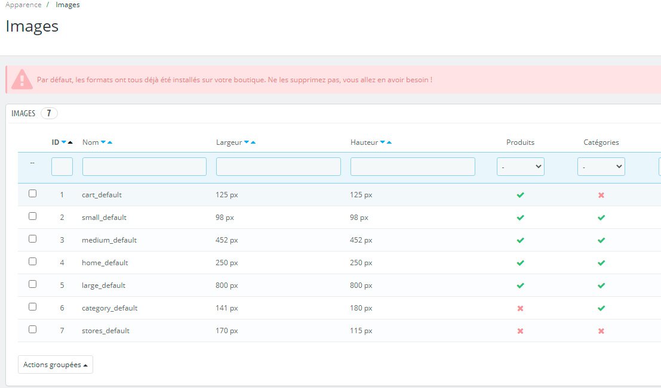The image size is (661, 388).
Task: Open the category_default image type
Action: click(x=110, y=309)
